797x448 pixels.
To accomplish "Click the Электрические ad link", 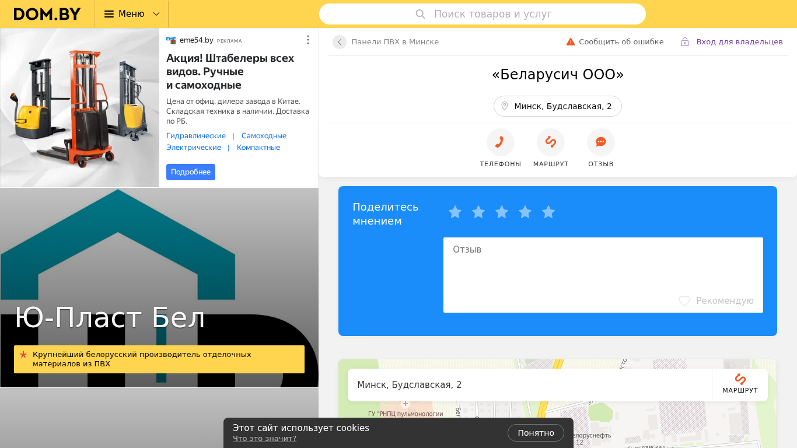I will pyautogui.click(x=194, y=148).
